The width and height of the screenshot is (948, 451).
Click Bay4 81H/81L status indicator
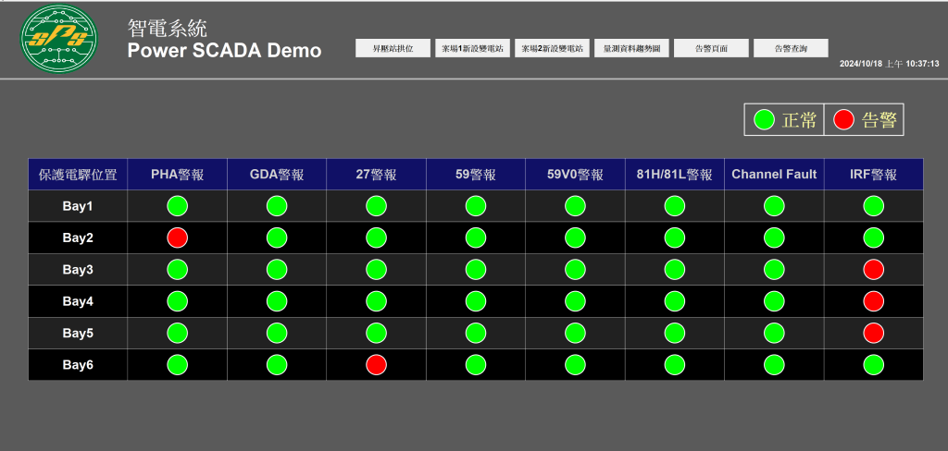click(675, 301)
